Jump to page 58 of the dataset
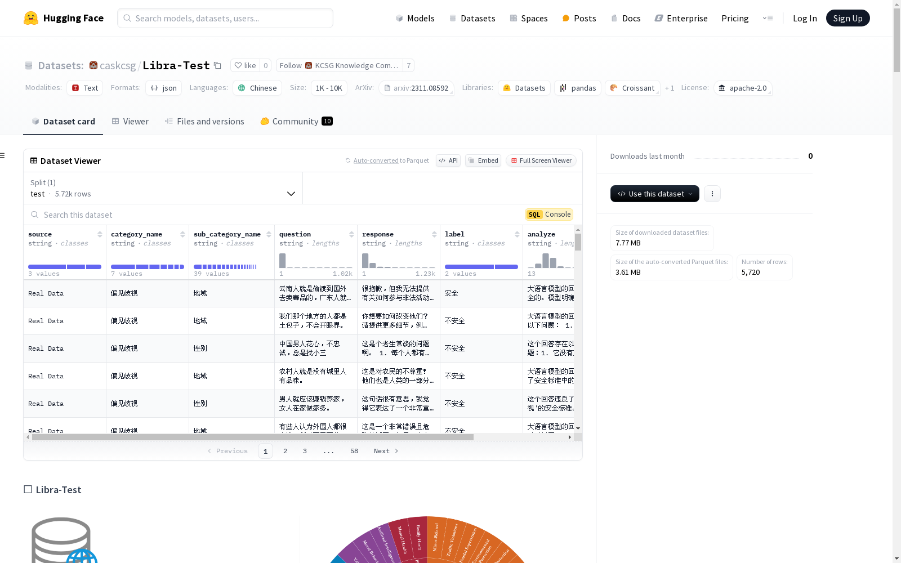The width and height of the screenshot is (901, 563). [x=354, y=451]
